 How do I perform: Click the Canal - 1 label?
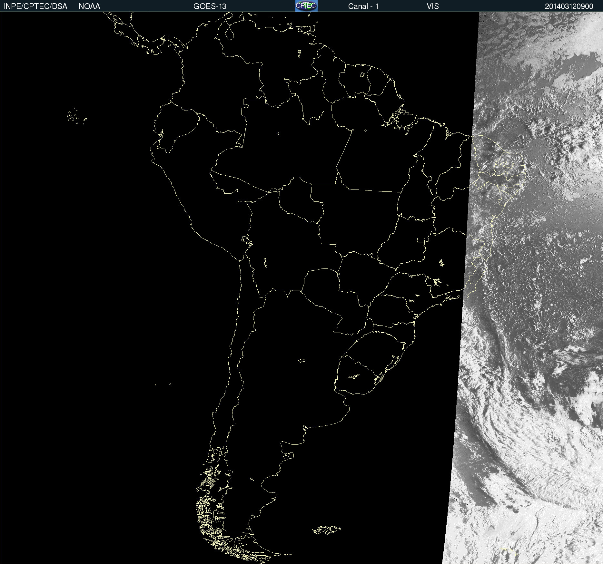(x=363, y=6)
